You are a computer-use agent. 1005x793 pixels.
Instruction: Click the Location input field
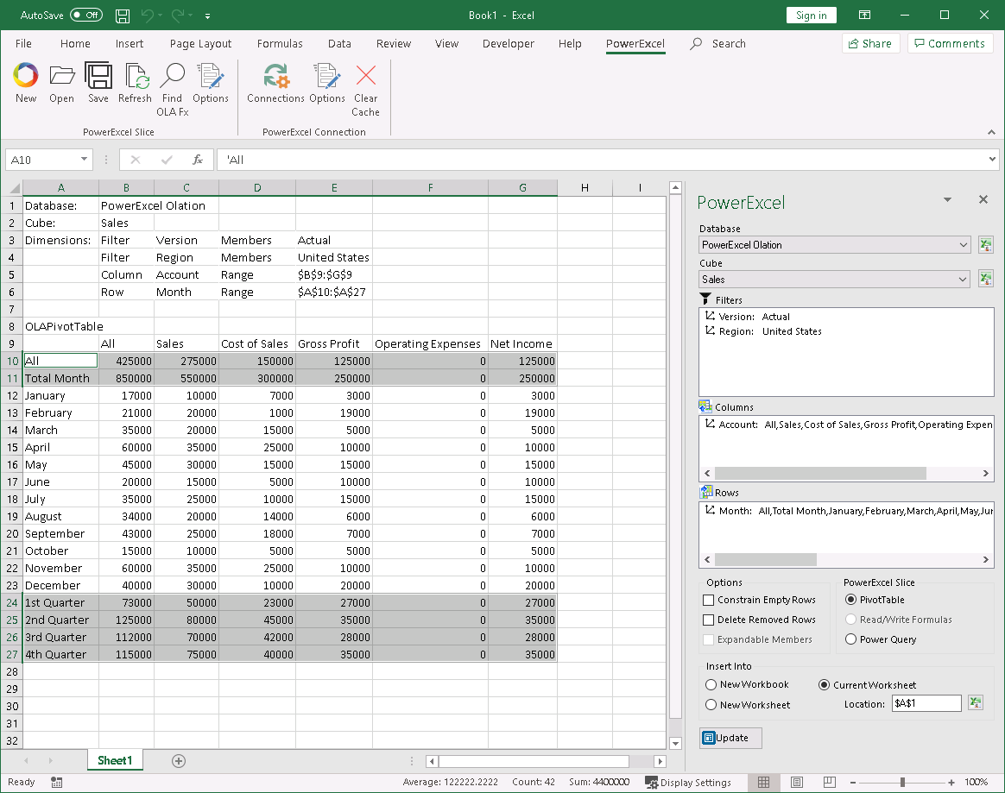tap(926, 703)
